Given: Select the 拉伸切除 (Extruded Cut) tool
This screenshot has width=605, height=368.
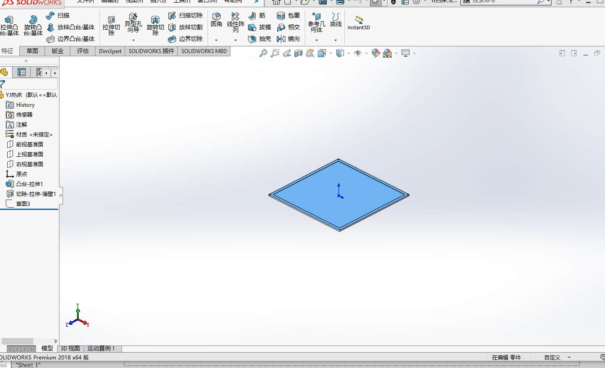Looking at the screenshot, I should pyautogui.click(x=111, y=25).
